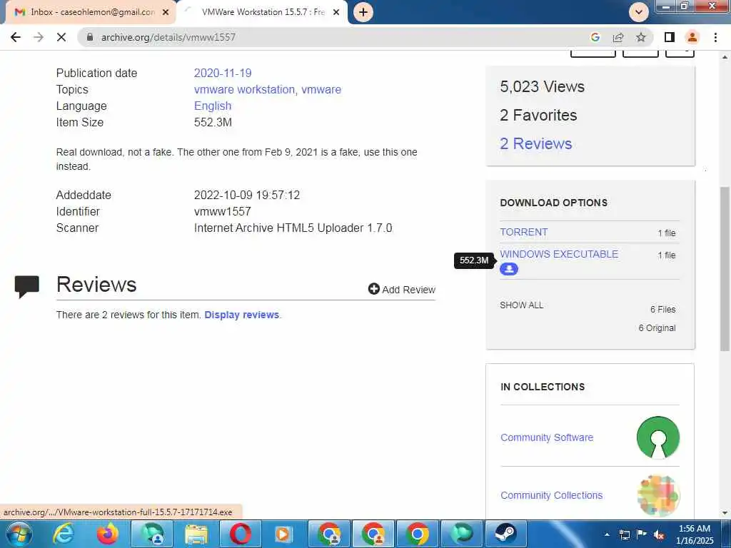Open a new tab with the plus button
Image resolution: width=731 pixels, height=548 pixels.
(363, 12)
